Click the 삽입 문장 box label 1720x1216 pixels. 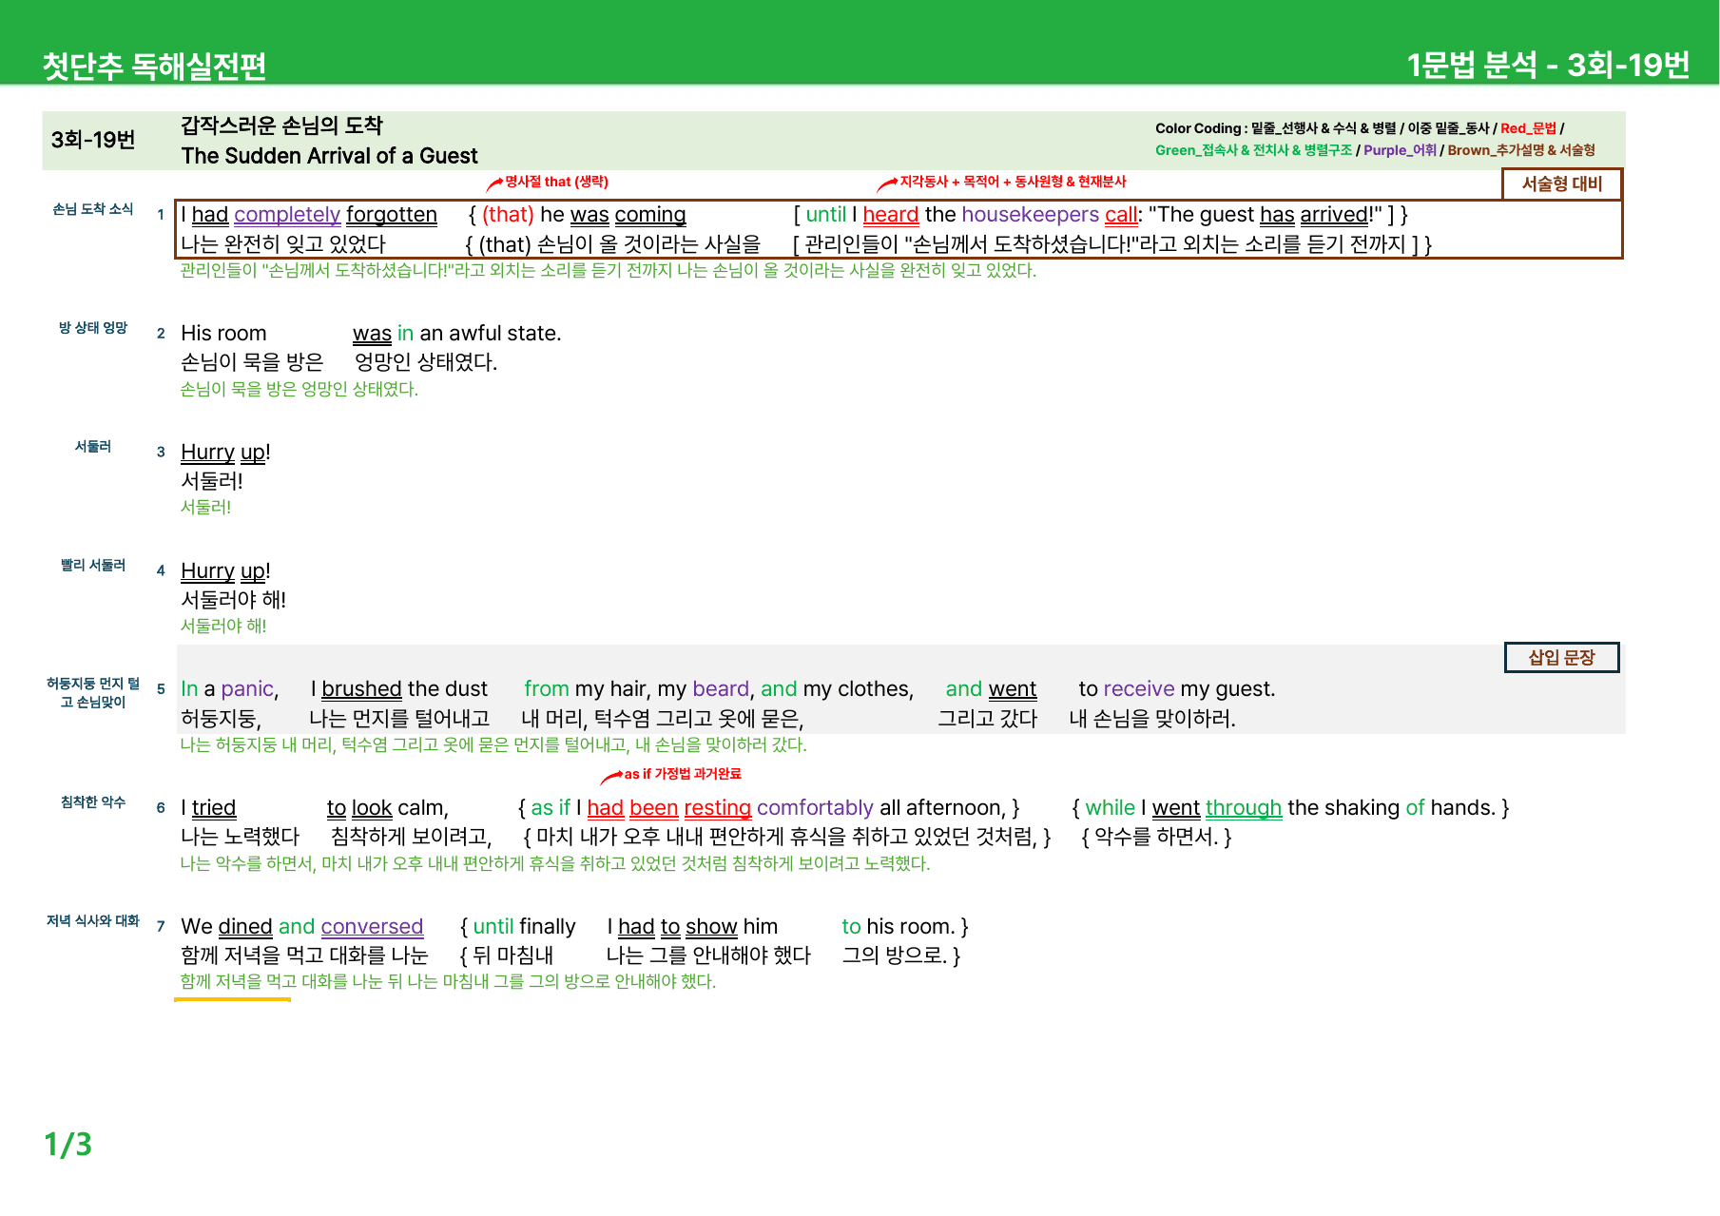click(x=1562, y=657)
